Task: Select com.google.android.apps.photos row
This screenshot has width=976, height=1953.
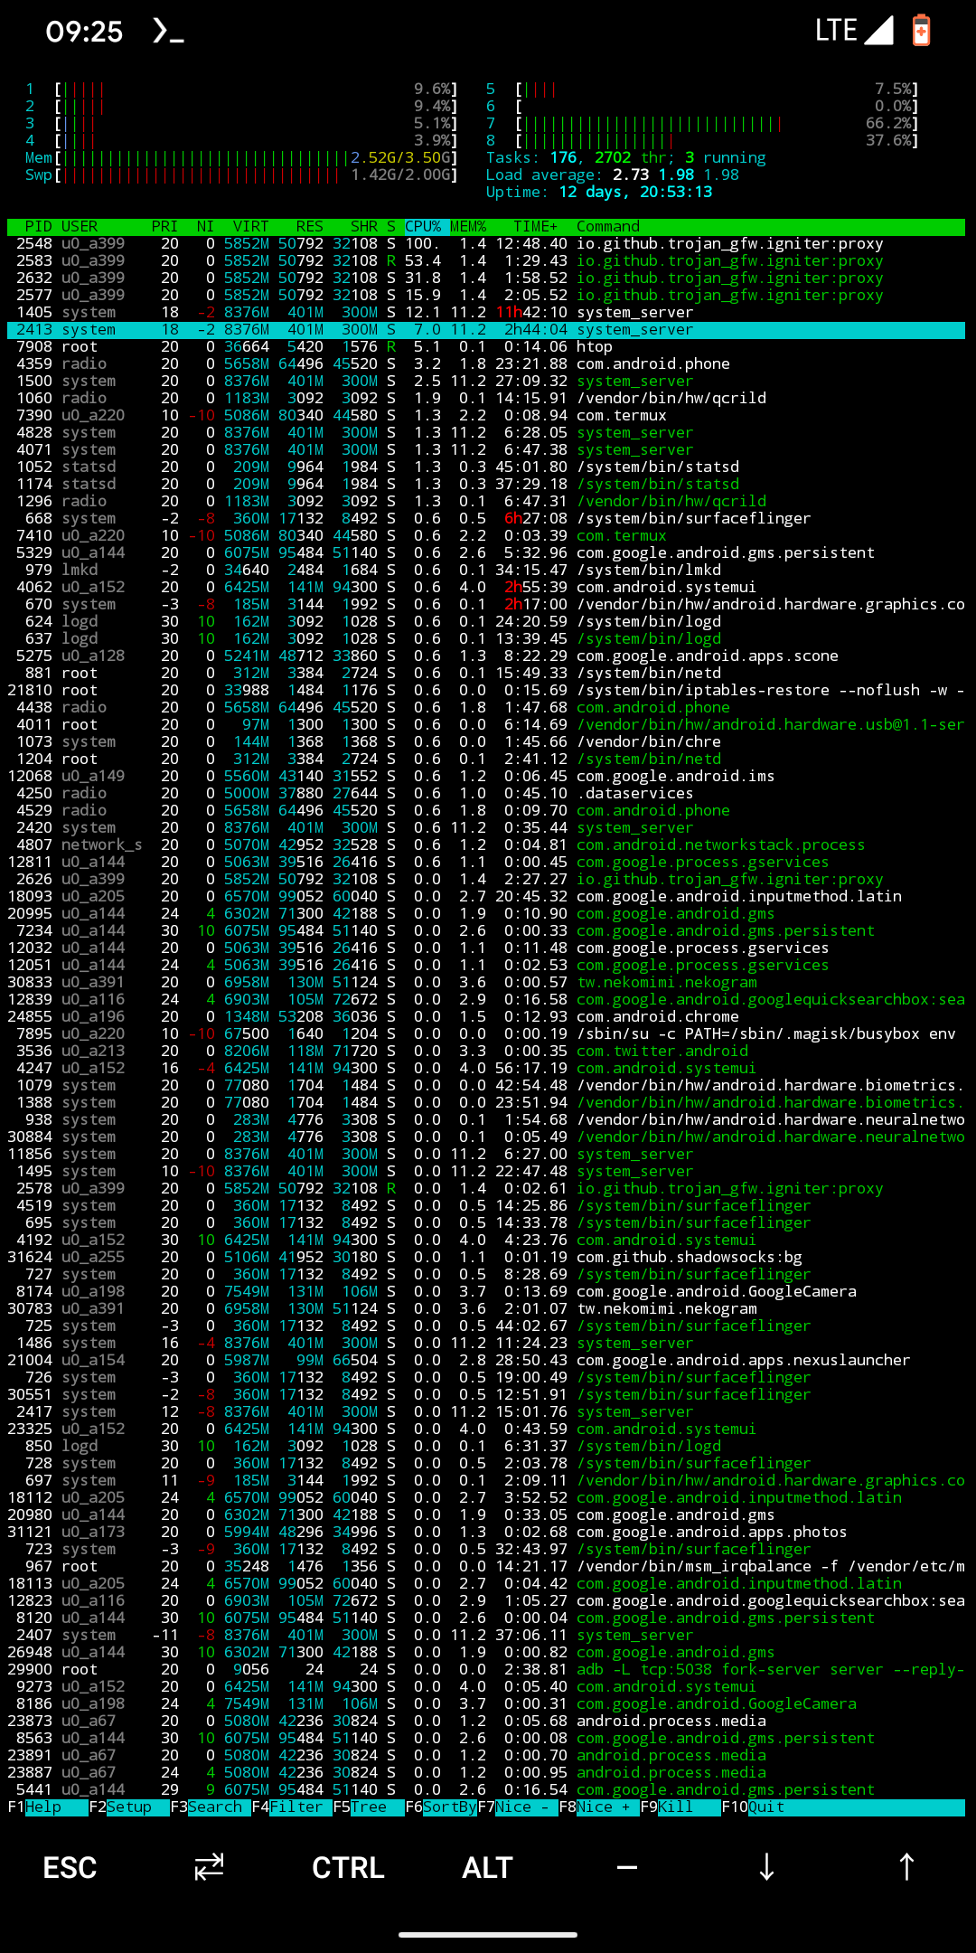Action: (x=486, y=1533)
